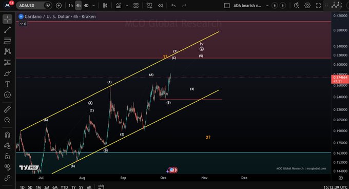349x189 pixels.
Task: Undo the last chart action
Action: pos(173,6)
